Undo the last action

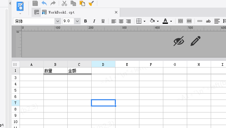click(44, 3)
